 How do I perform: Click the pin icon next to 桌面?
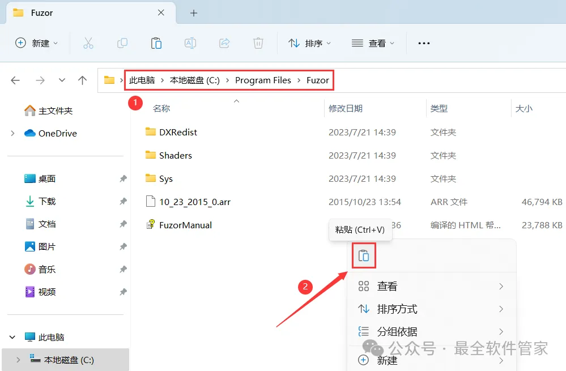[x=123, y=178]
